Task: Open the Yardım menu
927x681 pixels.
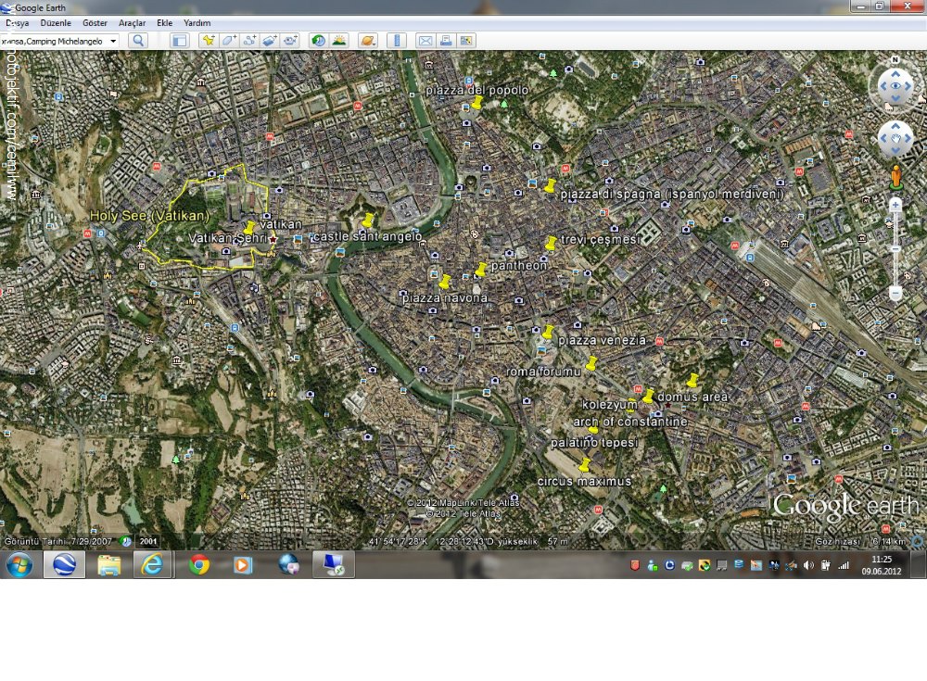Action: (x=197, y=23)
